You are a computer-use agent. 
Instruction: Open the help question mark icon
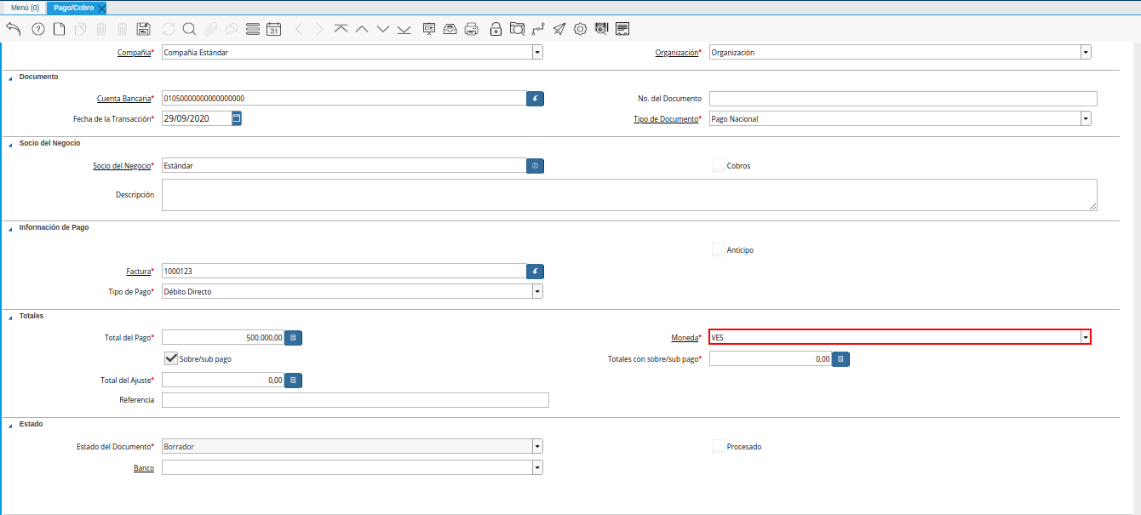pyautogui.click(x=37, y=29)
